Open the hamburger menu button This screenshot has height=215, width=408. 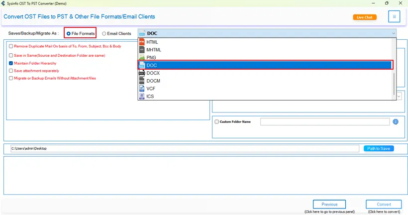coord(394,16)
